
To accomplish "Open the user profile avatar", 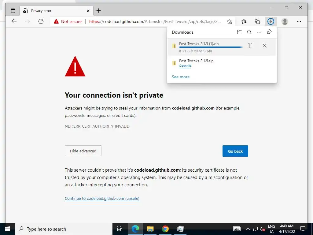I will click(285, 21).
